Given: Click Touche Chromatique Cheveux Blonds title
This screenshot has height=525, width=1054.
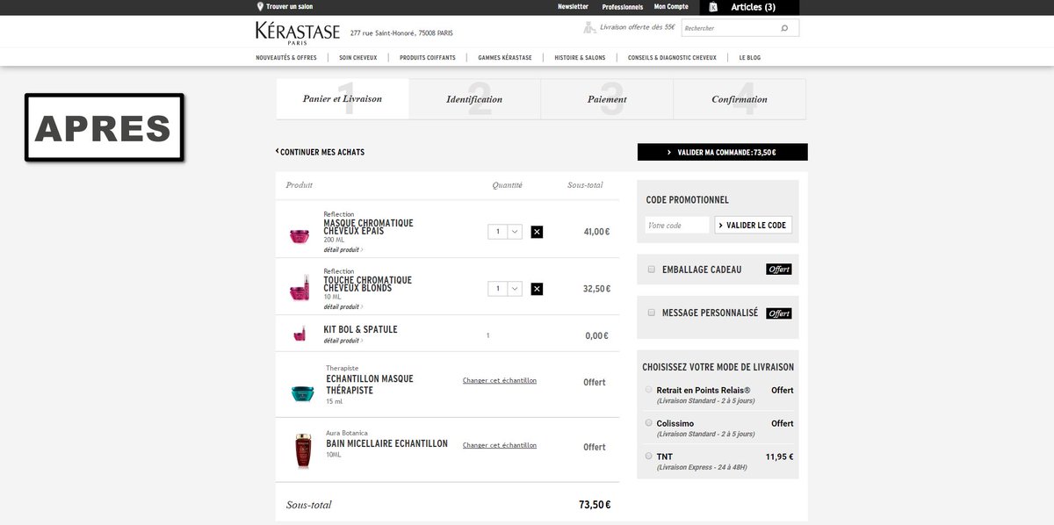Looking at the screenshot, I should [x=367, y=284].
